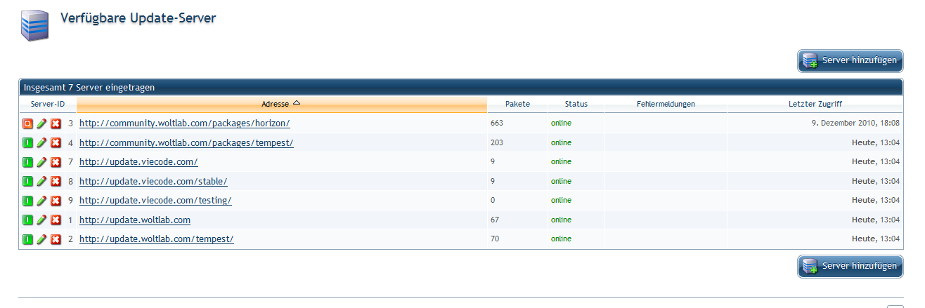Open the update.woltlab.com/tempest/ address link

point(156,239)
